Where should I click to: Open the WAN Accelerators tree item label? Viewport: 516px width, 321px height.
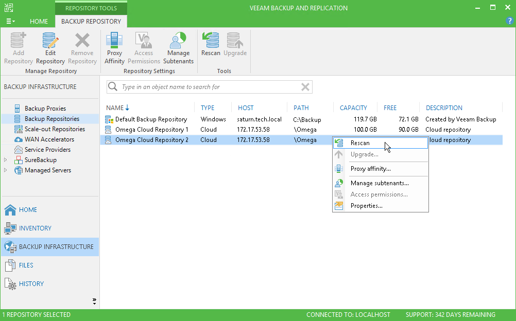[49, 139]
